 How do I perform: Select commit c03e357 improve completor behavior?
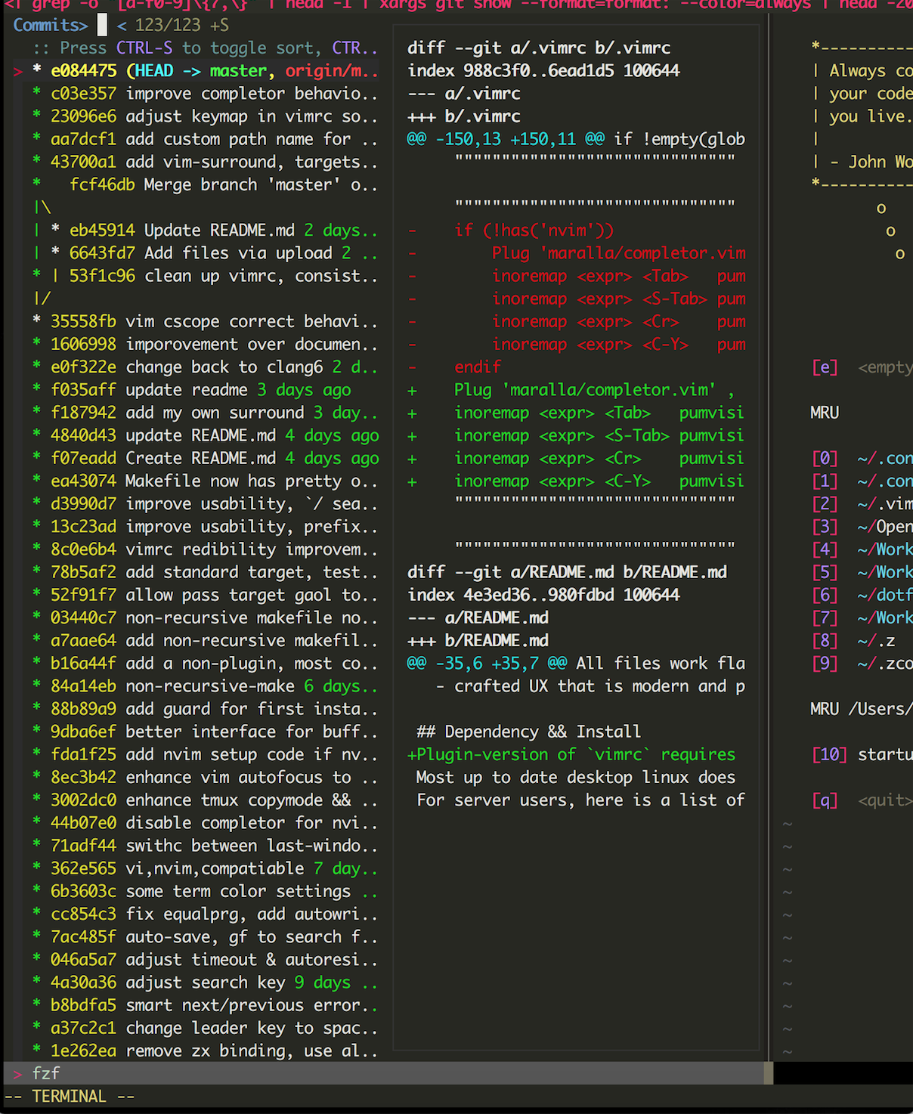coord(204,94)
